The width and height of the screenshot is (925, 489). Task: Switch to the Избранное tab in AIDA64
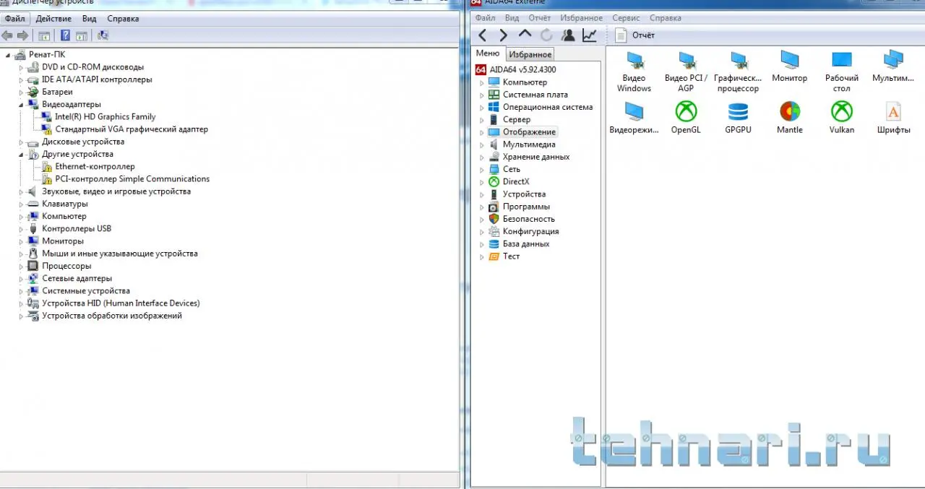[x=530, y=54]
